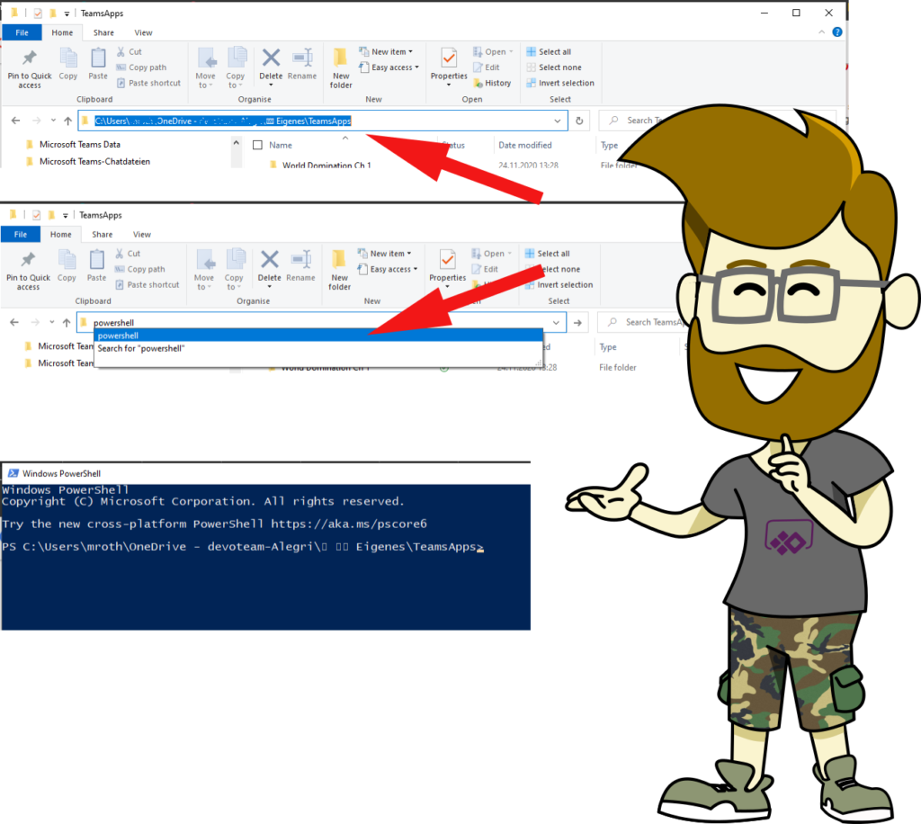Tick select-all checkbox beside Name column
The image size is (921, 824).
pyautogui.click(x=257, y=145)
